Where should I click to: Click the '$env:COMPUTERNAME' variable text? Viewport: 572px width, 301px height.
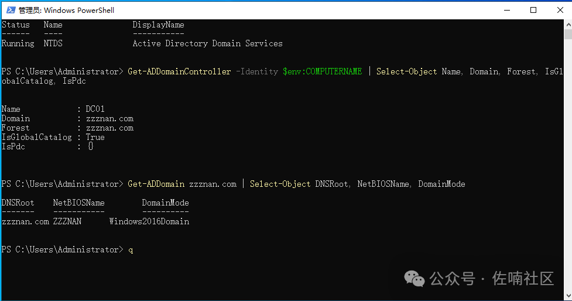pyautogui.click(x=322, y=71)
